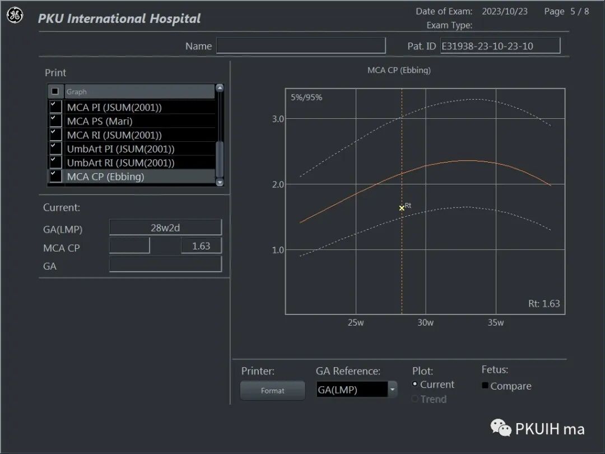Click the exam date 2023/10/23
Screen dimensions: 605x454
point(505,11)
